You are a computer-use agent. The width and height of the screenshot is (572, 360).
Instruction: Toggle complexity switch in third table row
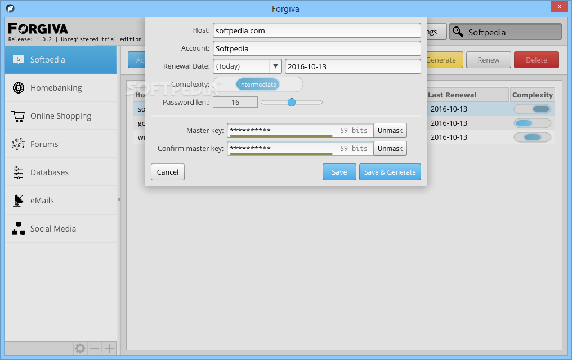pos(533,137)
